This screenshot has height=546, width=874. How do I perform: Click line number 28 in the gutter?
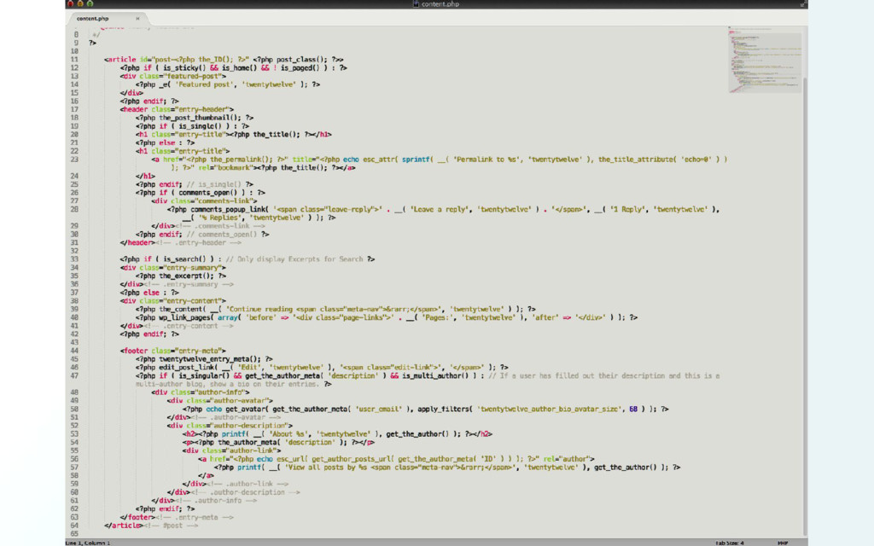click(75, 210)
